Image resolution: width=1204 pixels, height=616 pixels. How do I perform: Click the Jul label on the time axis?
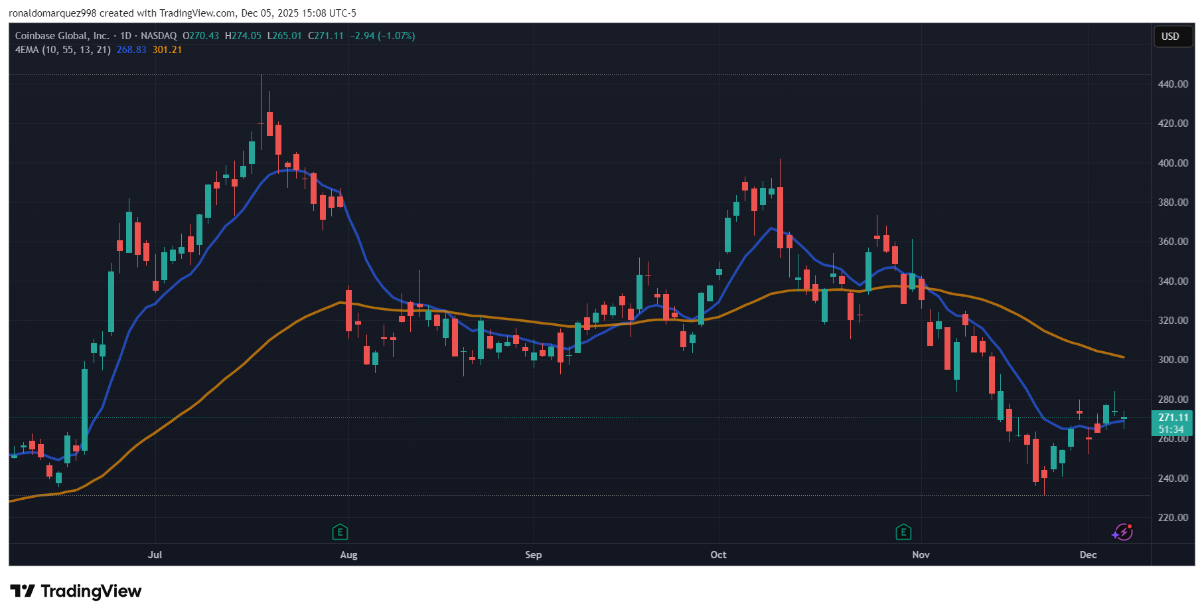[x=155, y=555]
